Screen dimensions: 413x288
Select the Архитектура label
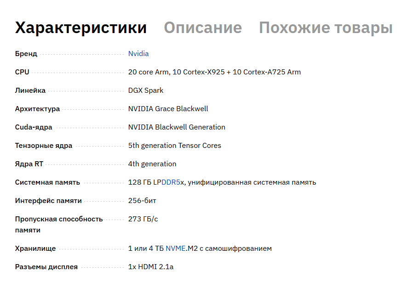click(37, 109)
